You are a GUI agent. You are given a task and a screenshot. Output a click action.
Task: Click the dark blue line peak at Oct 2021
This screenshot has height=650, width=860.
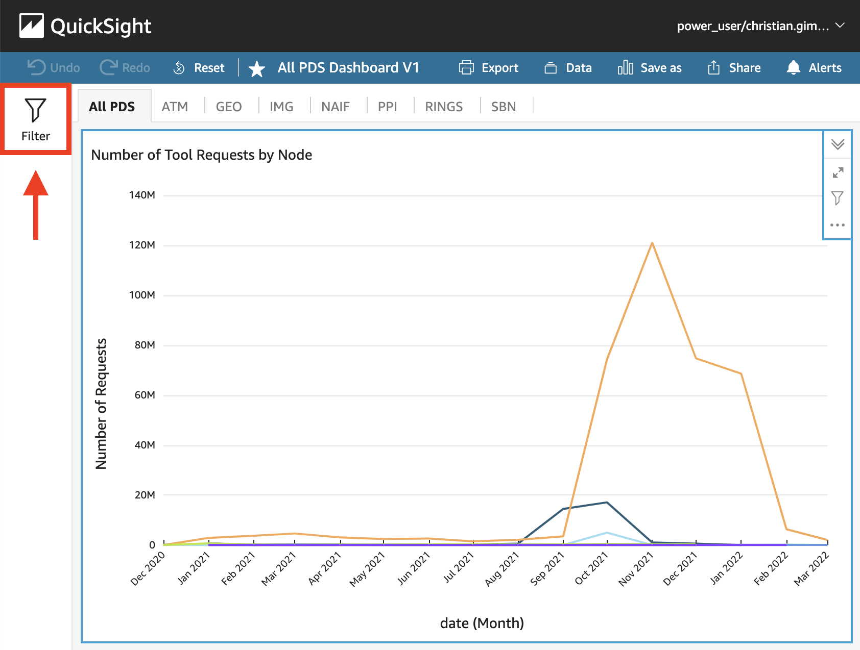607,503
